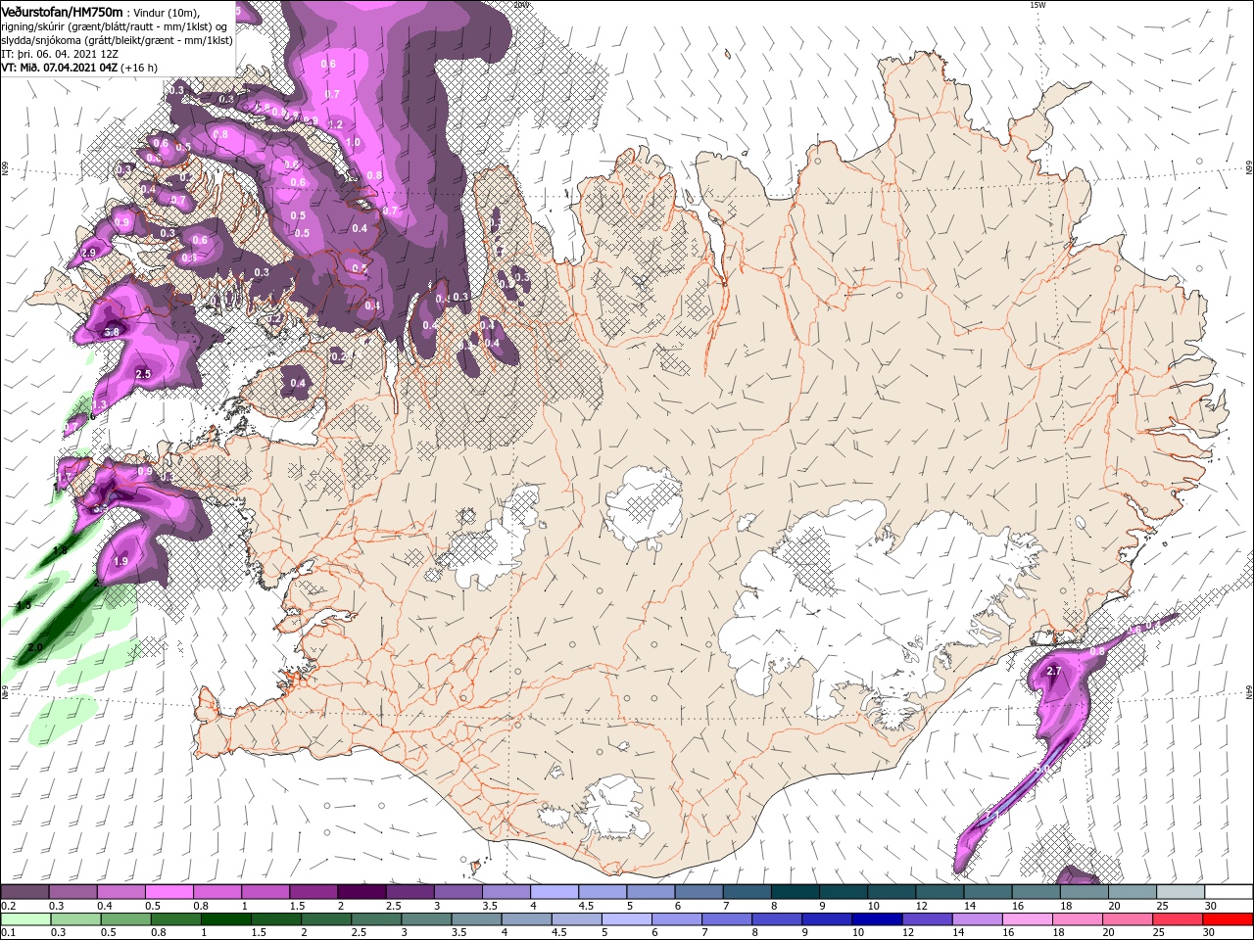
Task: Select the bright red lower-row swatch starting at 30
Action: [1227, 919]
